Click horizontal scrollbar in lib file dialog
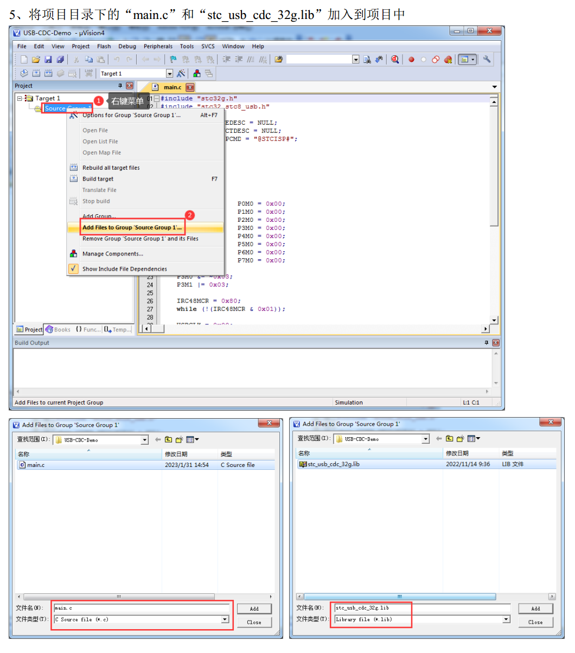The width and height of the screenshot is (575, 653). click(x=425, y=597)
